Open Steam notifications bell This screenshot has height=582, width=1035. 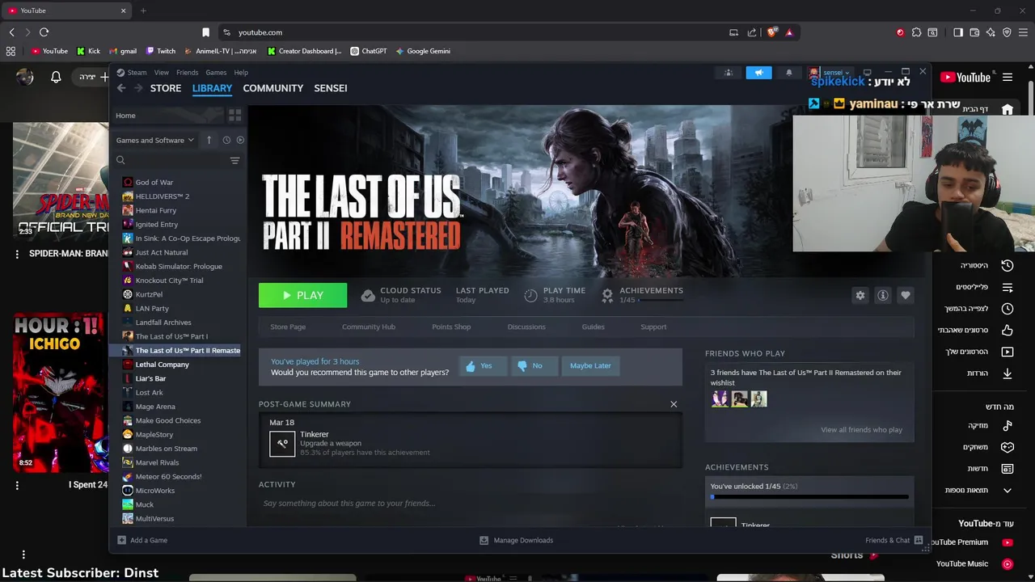(789, 73)
